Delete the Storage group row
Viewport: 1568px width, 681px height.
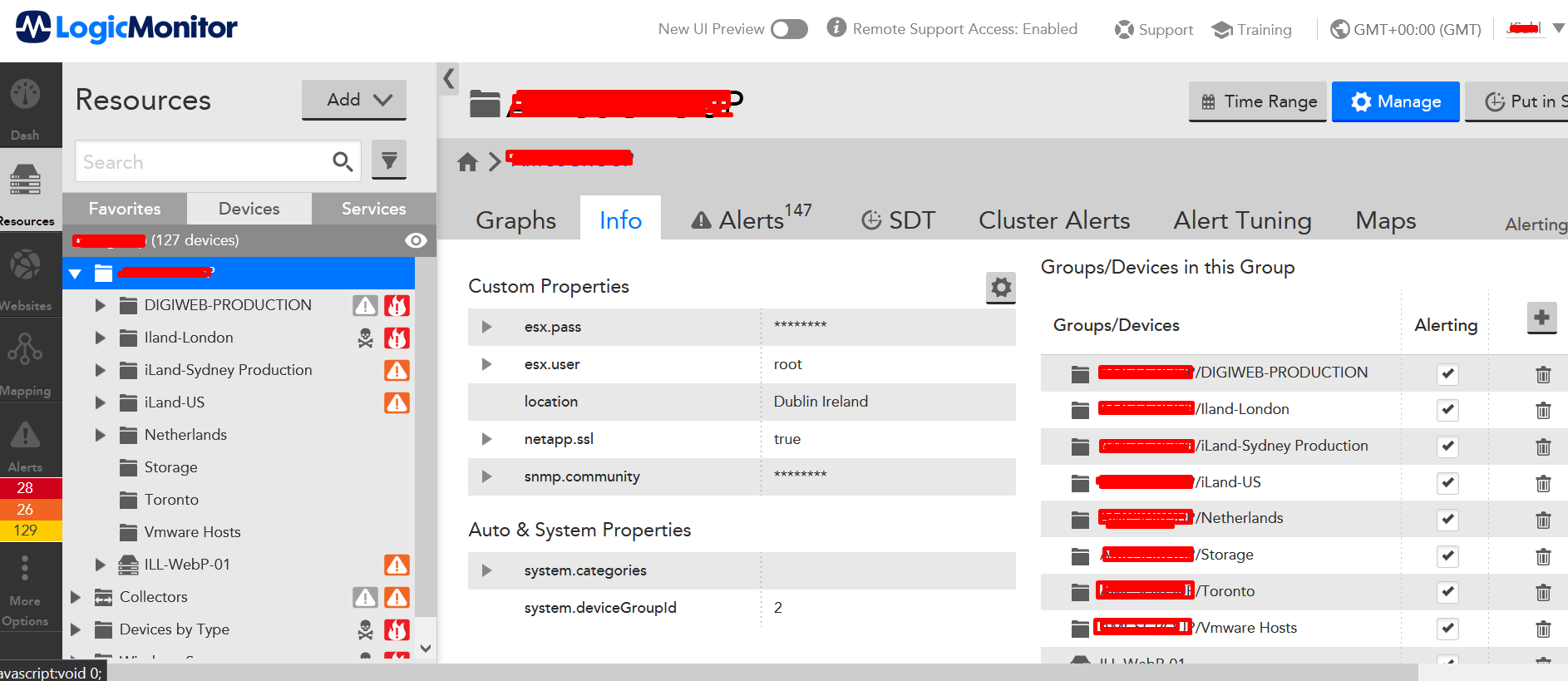point(1543,556)
